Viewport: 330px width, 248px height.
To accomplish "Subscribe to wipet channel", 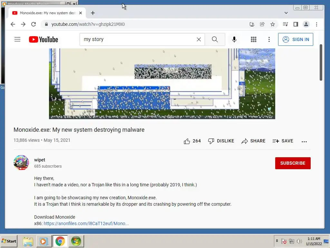I will 293,163.
